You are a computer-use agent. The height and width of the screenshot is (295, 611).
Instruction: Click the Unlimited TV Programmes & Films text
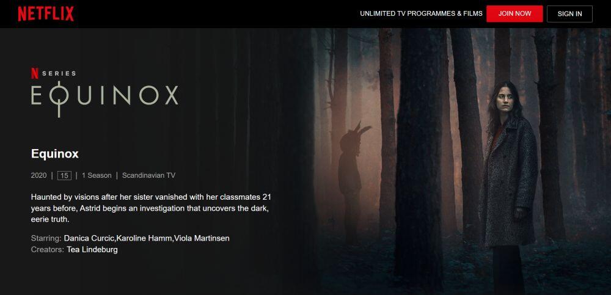[421, 13]
